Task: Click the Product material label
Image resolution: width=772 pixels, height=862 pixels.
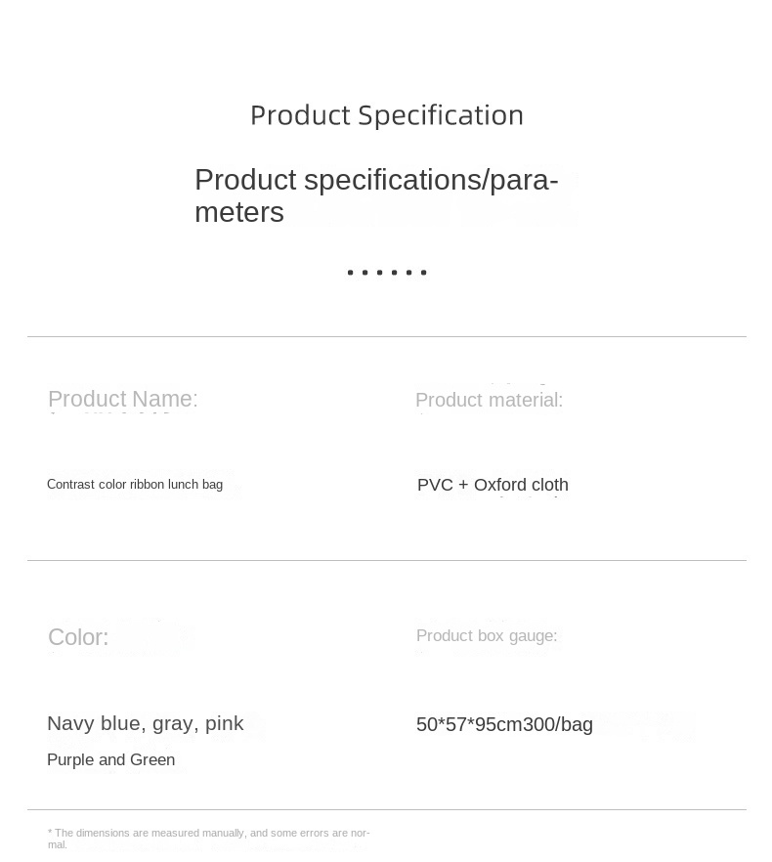Action: [x=489, y=400]
